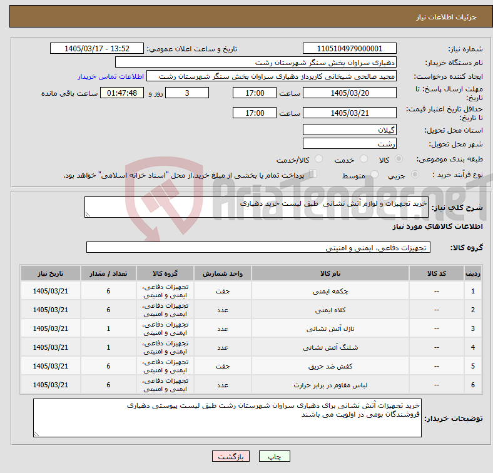Choose the جزیی purchase type radio
Image resolution: width=493 pixels, height=473 pixels.
pos(415,174)
